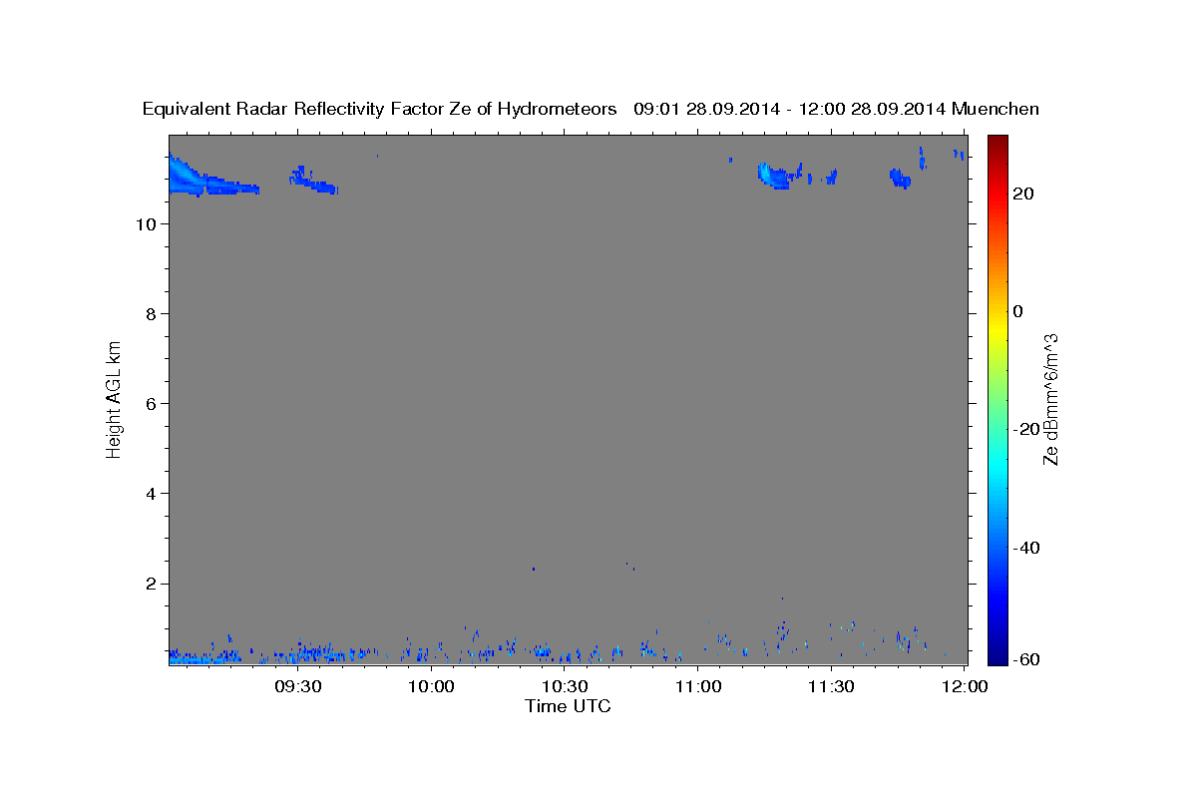
Task: Click the '11:00' time tick label
Action: 698,686
